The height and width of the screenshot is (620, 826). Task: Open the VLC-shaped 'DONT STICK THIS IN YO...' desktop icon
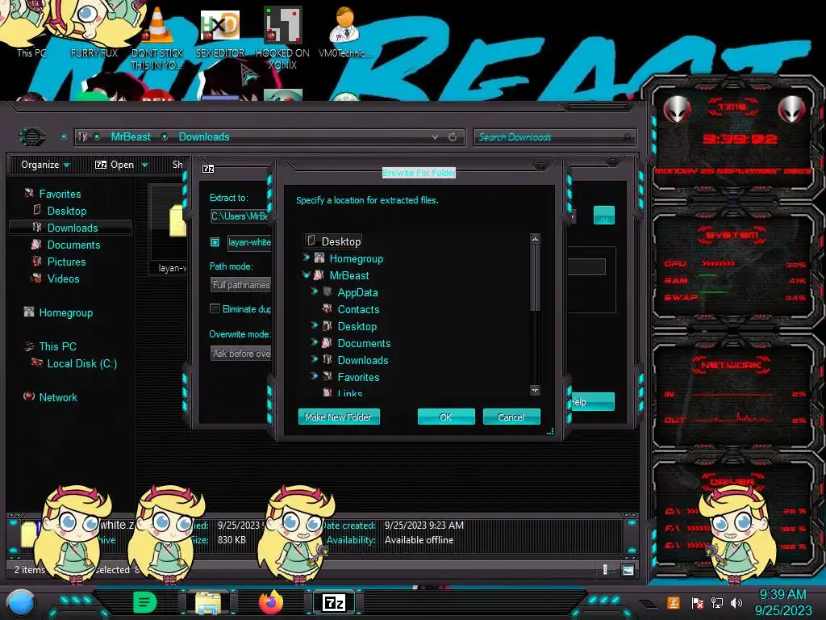coord(156,38)
